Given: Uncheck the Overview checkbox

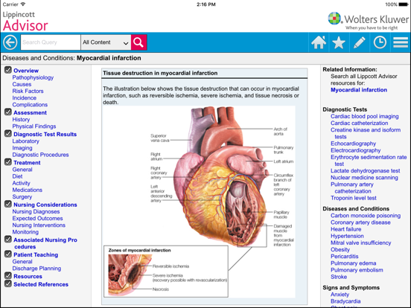Looking at the screenshot, I should 8,70.
